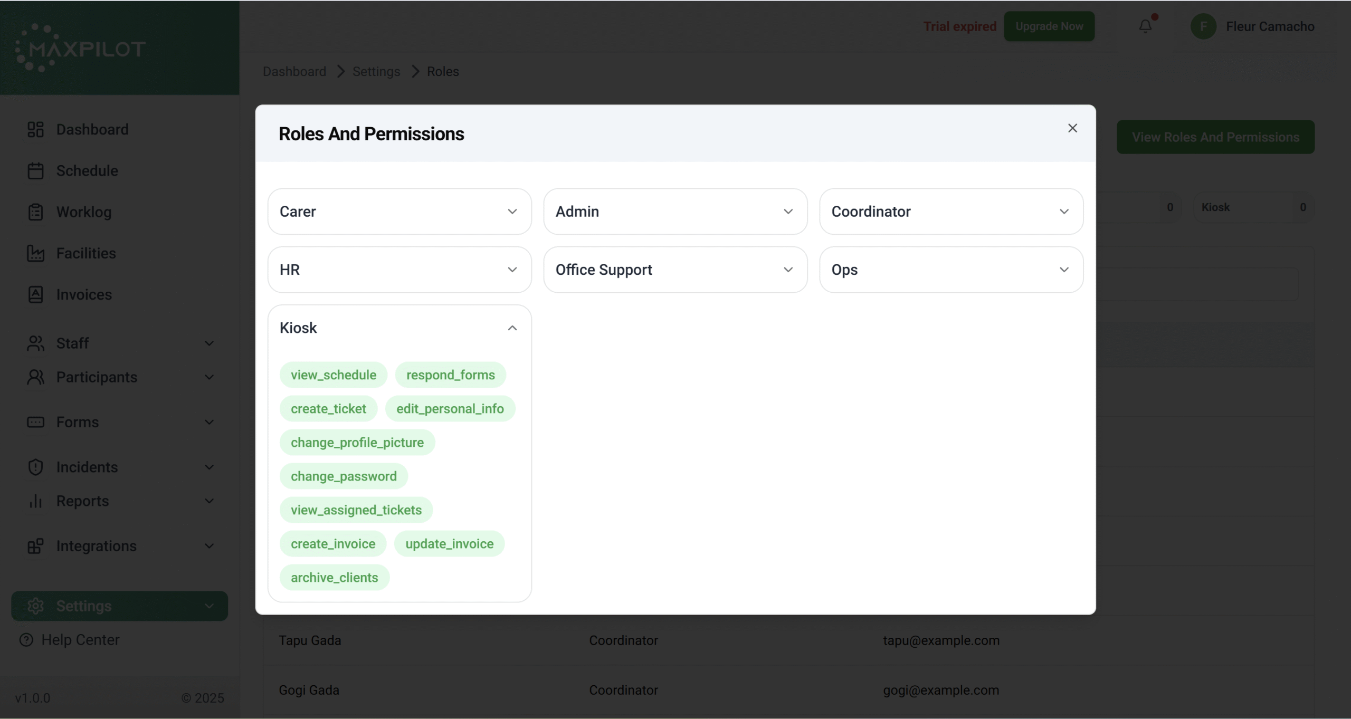Expand the Staff sidebar menu
The height and width of the screenshot is (719, 1351).
pyautogui.click(x=119, y=343)
